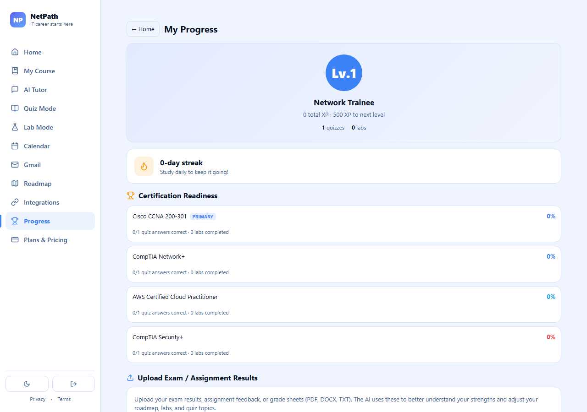Click the Study daily to keep it going text
Image resolution: width=587 pixels, height=412 pixels.
click(194, 172)
